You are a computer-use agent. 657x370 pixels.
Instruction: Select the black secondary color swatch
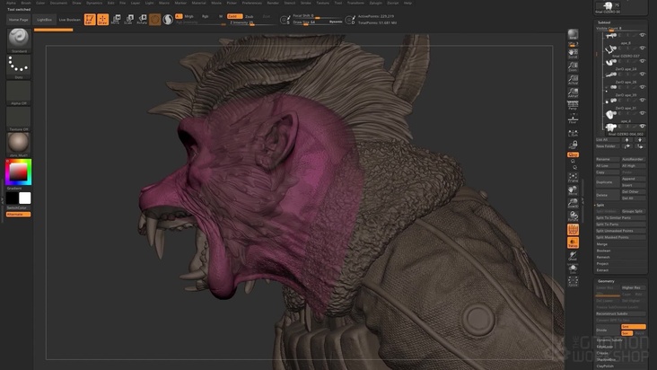[13, 198]
